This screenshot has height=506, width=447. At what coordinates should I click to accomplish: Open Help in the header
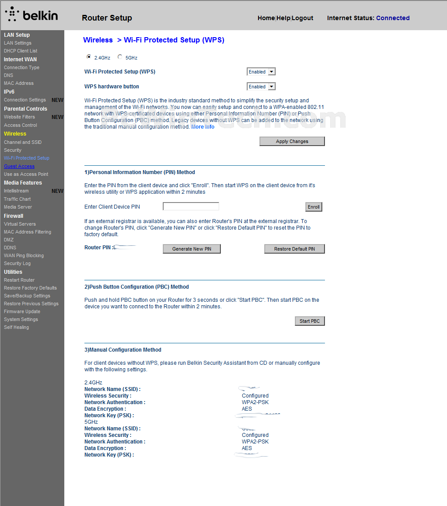(x=283, y=18)
